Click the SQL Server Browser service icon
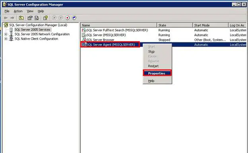Viewport: 248px width, 153px height. [84, 40]
